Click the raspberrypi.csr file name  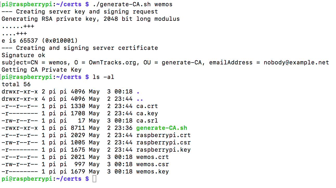coord(163,143)
